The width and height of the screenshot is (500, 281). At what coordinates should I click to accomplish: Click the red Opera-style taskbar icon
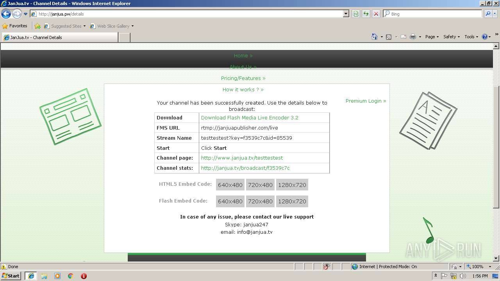coord(84,276)
